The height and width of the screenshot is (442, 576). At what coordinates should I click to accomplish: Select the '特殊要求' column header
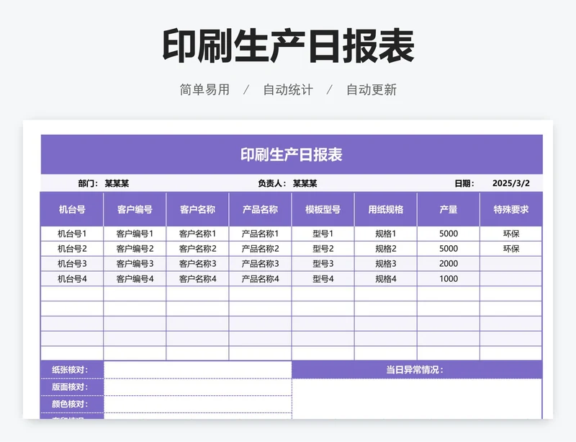[x=511, y=209]
